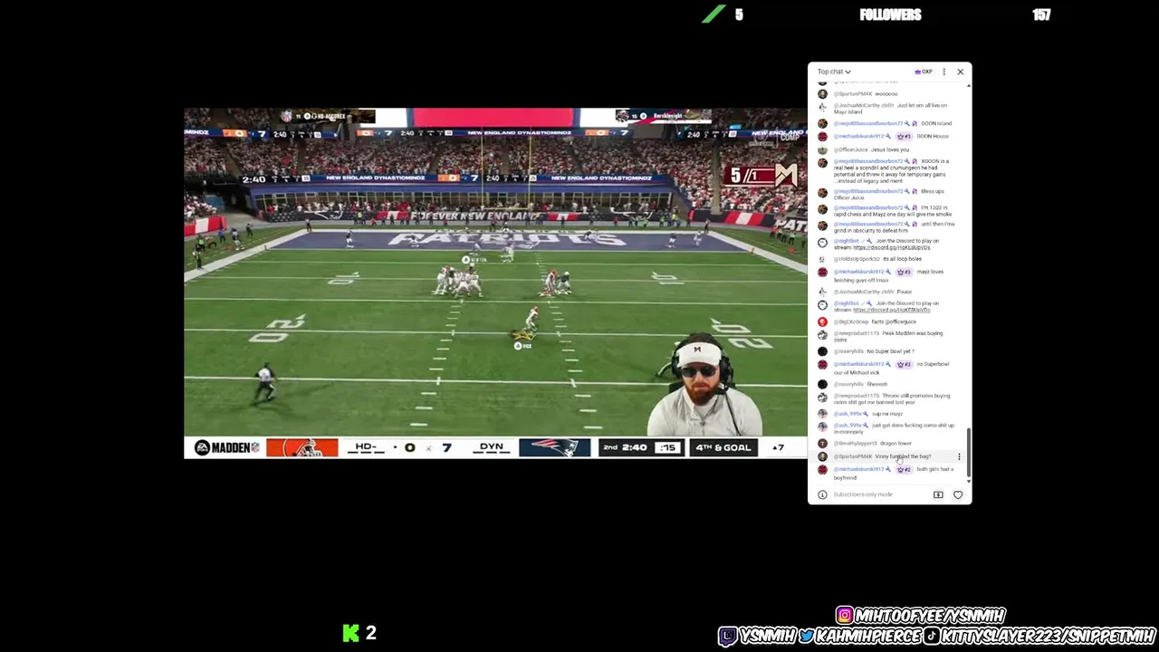Click the chat scrollbar down arrow
The height and width of the screenshot is (652, 1159).
969,481
